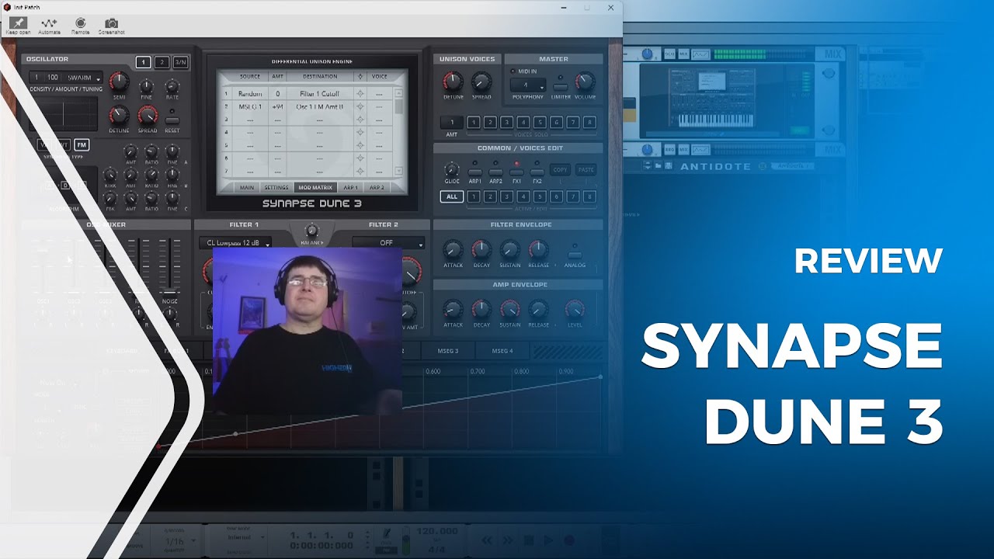Image resolution: width=994 pixels, height=559 pixels.
Task: Click the PASTE button in Common / Voices Edit
Action: click(586, 169)
